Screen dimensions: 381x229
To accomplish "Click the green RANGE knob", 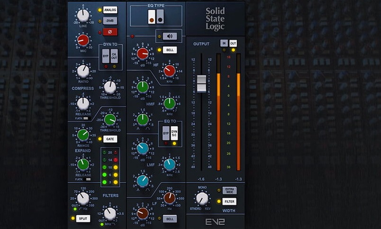I will click(x=83, y=135).
